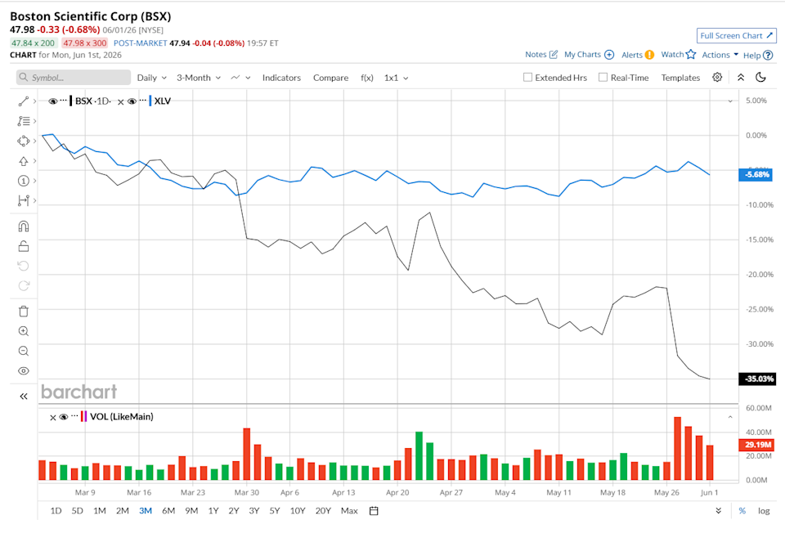Open the f(x) expressions button
Screen dimensions: 785x538
[x=367, y=78]
